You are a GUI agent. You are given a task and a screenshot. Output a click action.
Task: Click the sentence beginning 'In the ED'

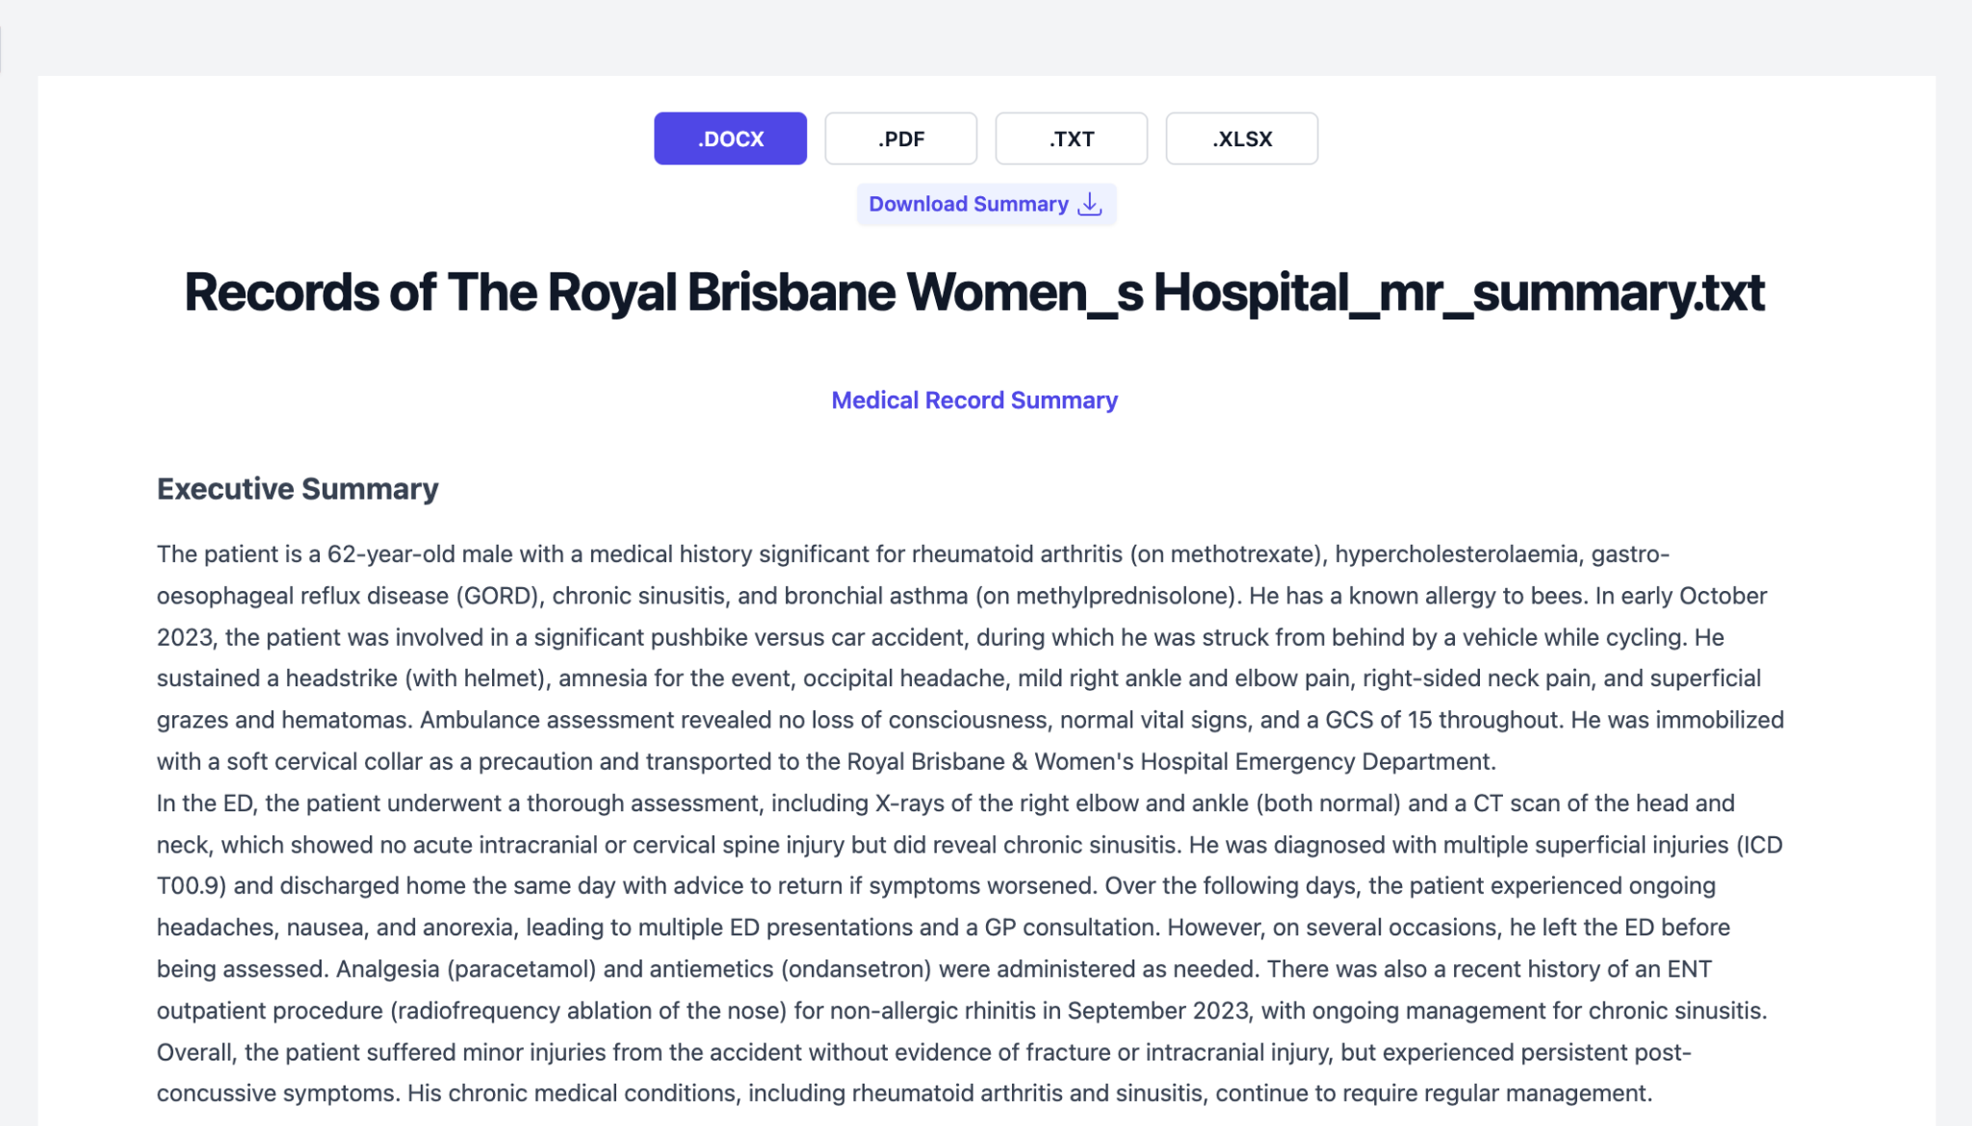point(481,804)
